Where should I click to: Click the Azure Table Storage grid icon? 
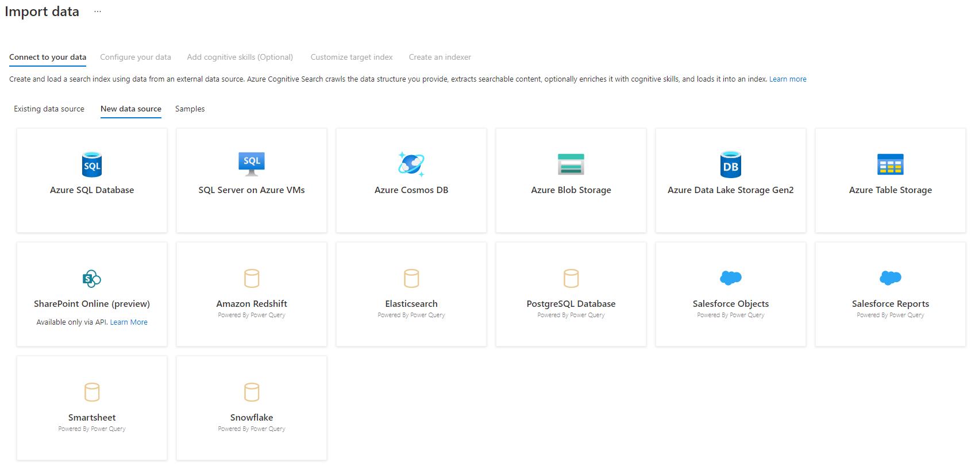coord(891,164)
